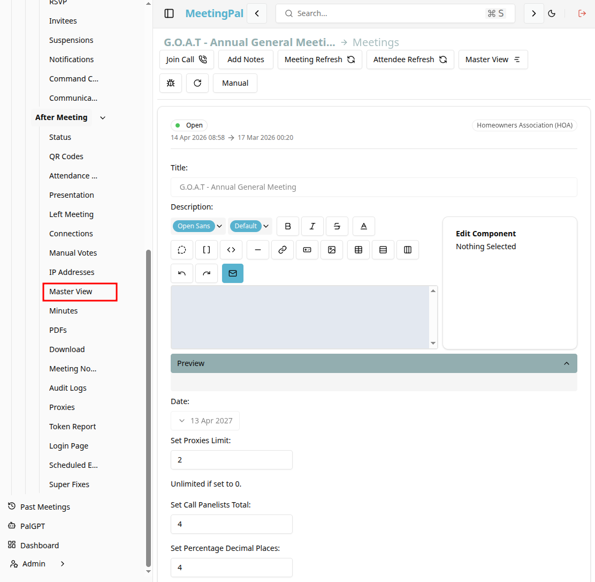
Task: Toggle strikethrough formatting
Action: pos(337,226)
